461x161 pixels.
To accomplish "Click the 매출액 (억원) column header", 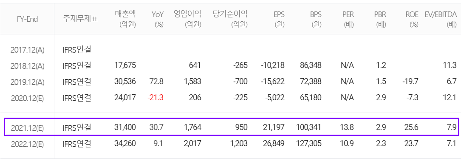I will point(125,19).
